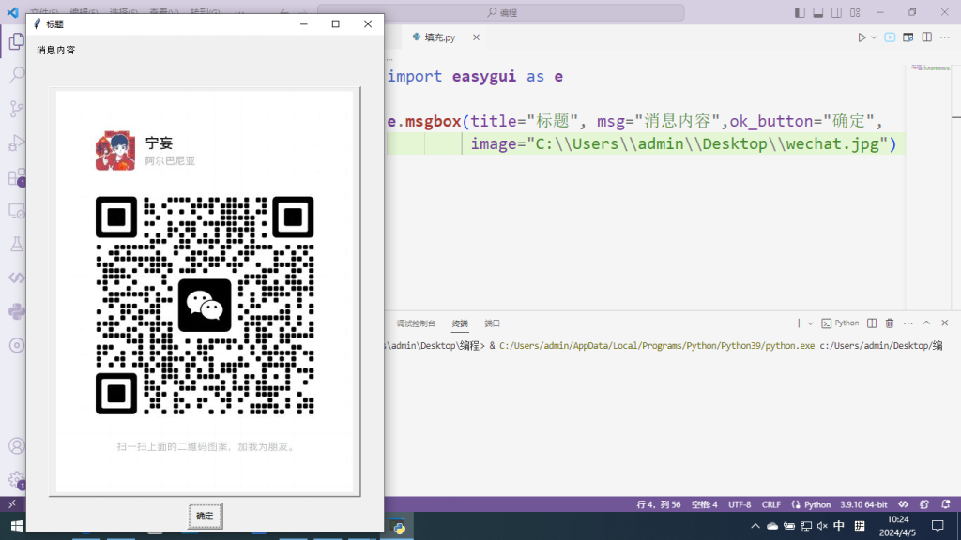Click the 行 4, 列 56 cursor position
The width and height of the screenshot is (961, 540).
(x=659, y=504)
